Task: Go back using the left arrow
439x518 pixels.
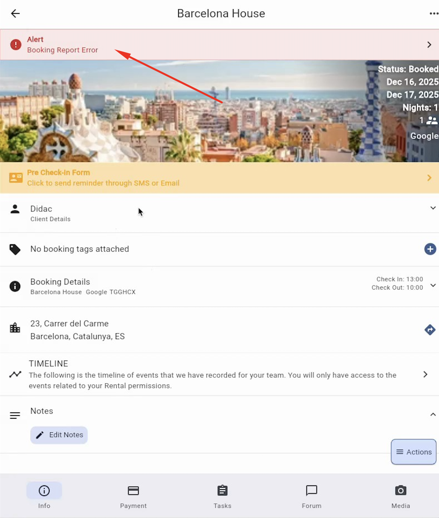Action: 15,13
